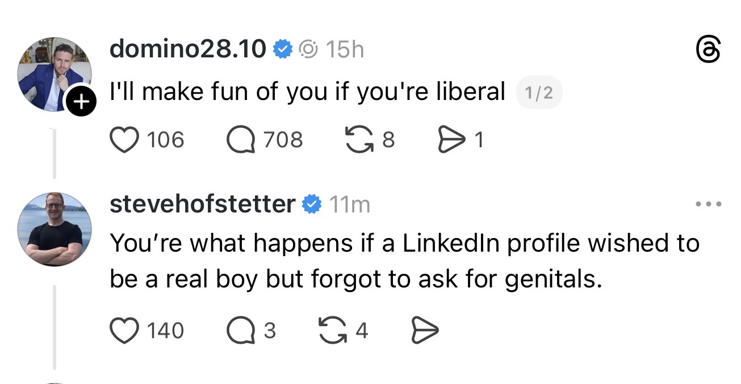
Task: Open domino28.10 username link
Action: coord(187,50)
